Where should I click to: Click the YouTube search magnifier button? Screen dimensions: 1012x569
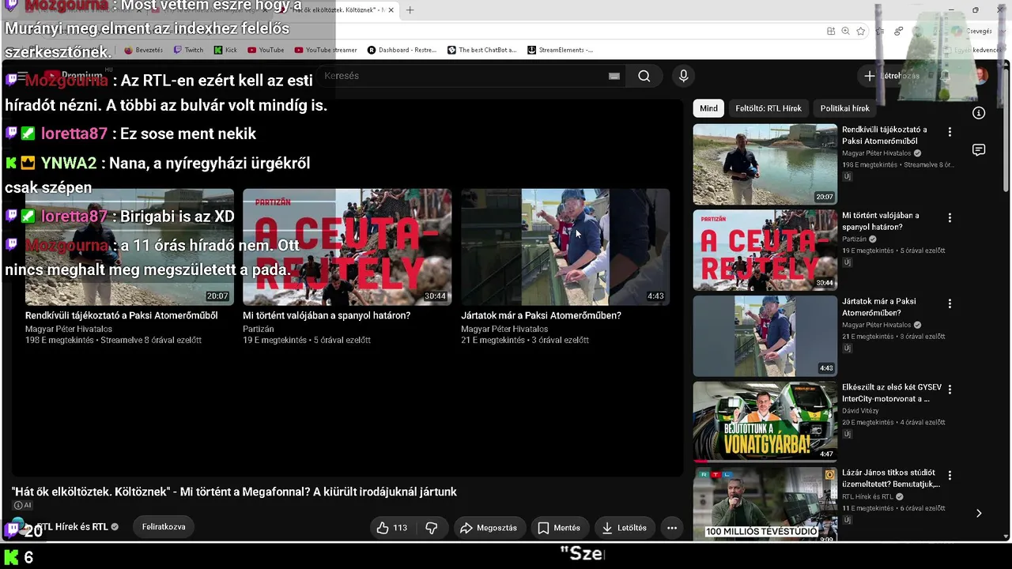644,76
